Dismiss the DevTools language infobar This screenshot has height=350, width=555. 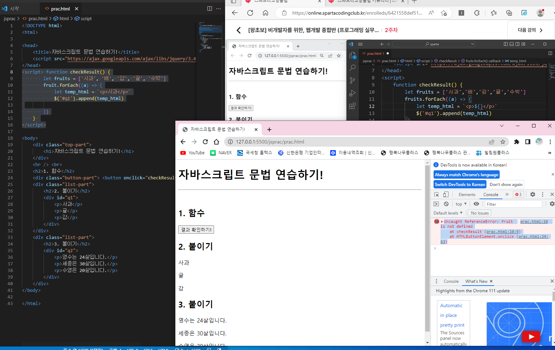pyautogui.click(x=553, y=174)
